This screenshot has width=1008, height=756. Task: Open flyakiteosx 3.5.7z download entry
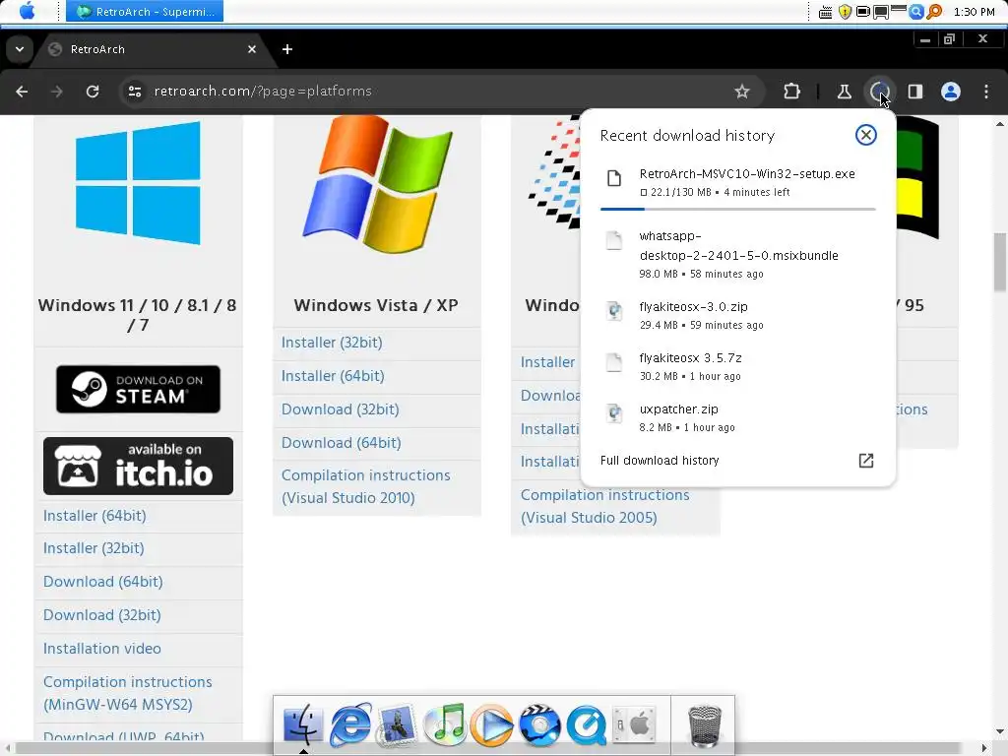coord(738,366)
